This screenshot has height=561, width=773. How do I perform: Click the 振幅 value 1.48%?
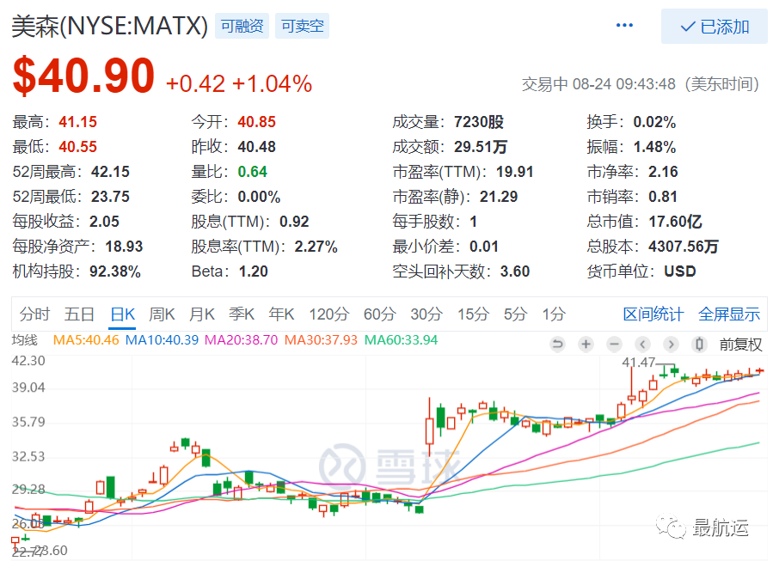654,146
